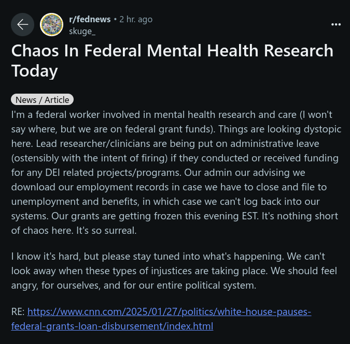This screenshot has height=344, width=350.
Task: Click the "RE:" label before the link
Action: tap(18, 312)
